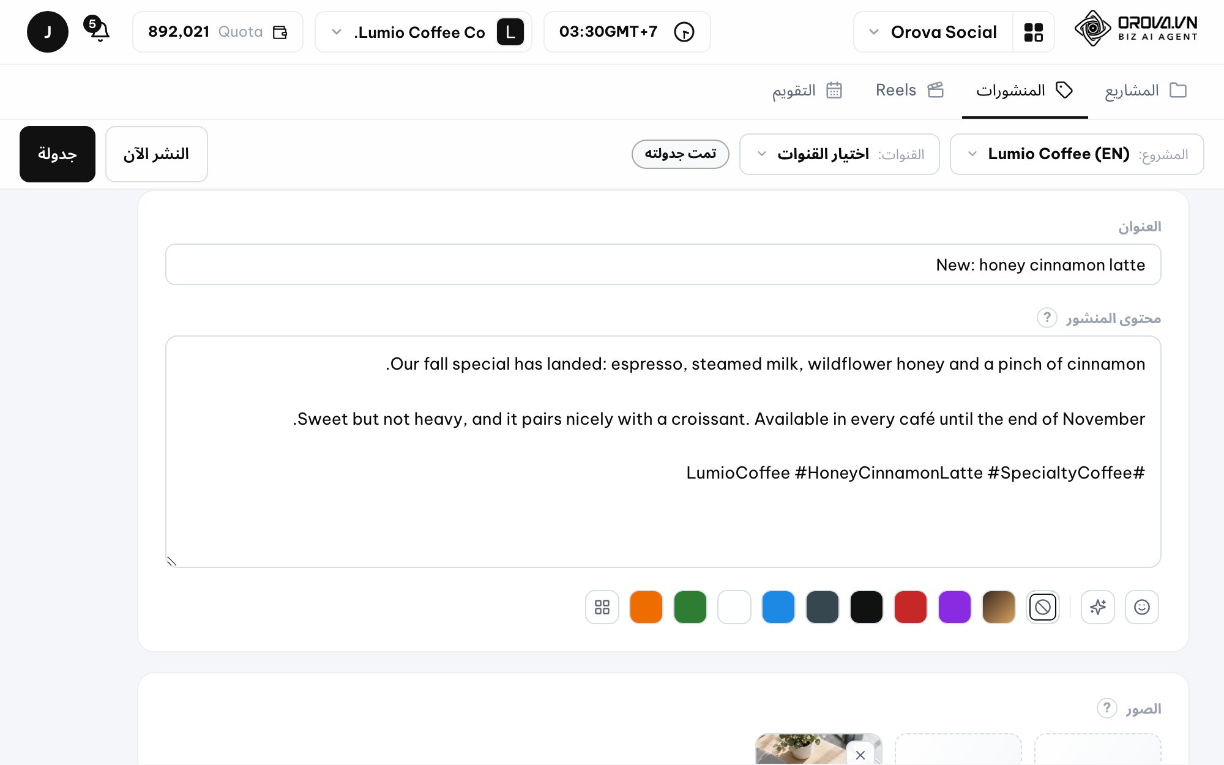Open the apps grid icon beside Orova Social

[x=1033, y=32]
